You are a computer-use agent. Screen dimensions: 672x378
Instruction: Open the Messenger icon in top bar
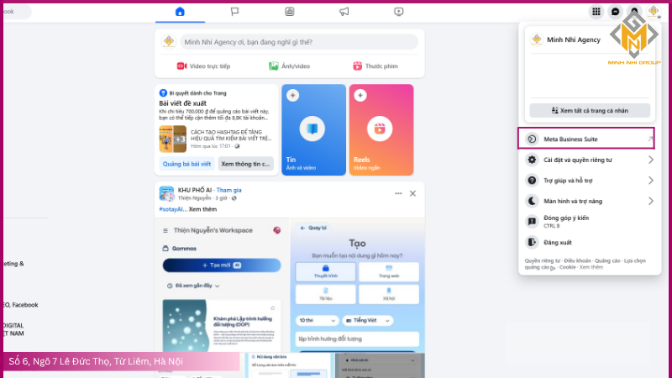coord(616,12)
